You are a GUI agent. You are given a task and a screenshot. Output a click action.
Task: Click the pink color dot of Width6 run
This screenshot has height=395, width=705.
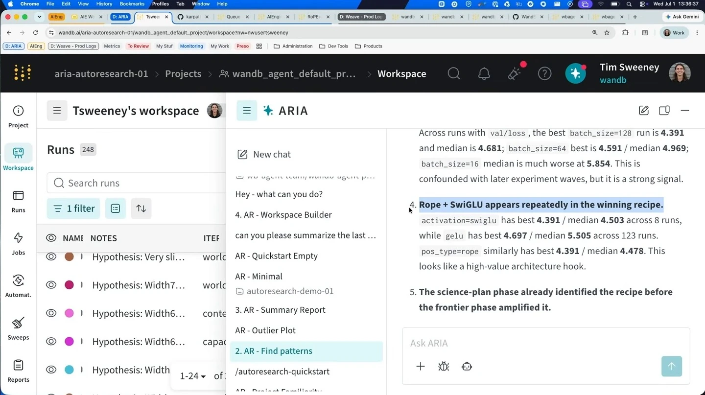(70, 313)
